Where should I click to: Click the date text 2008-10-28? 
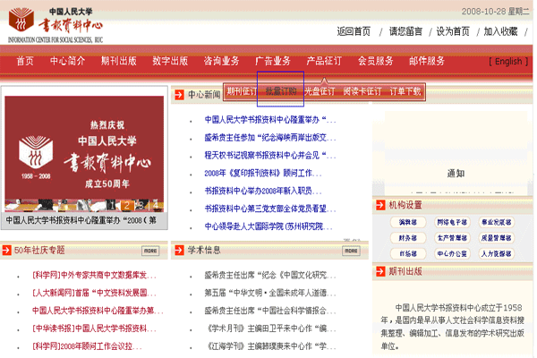pyautogui.click(x=483, y=12)
